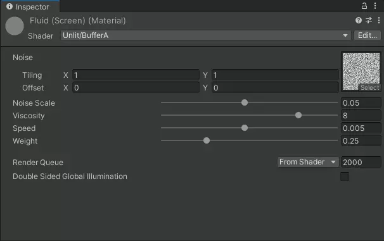Open the material component kebab menu
This screenshot has width=384, height=241.
379,20
